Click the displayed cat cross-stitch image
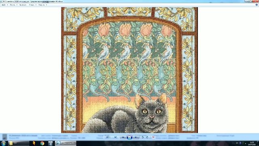The width and height of the screenshot is (259, 146). point(129,70)
